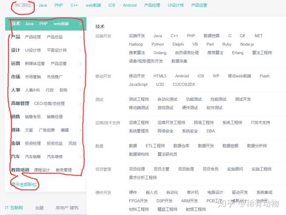Open the 高级管理 category chevron
This screenshot has width=286, height=215.
(80, 103)
